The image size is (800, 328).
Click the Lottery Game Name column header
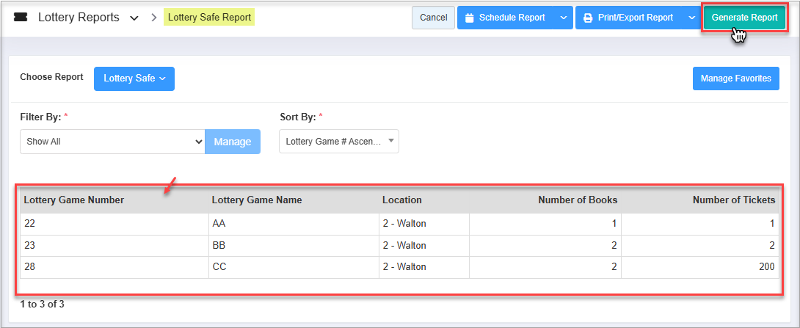coord(257,200)
